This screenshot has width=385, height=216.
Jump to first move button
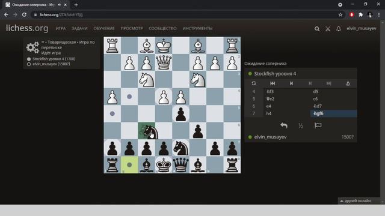[273, 83]
